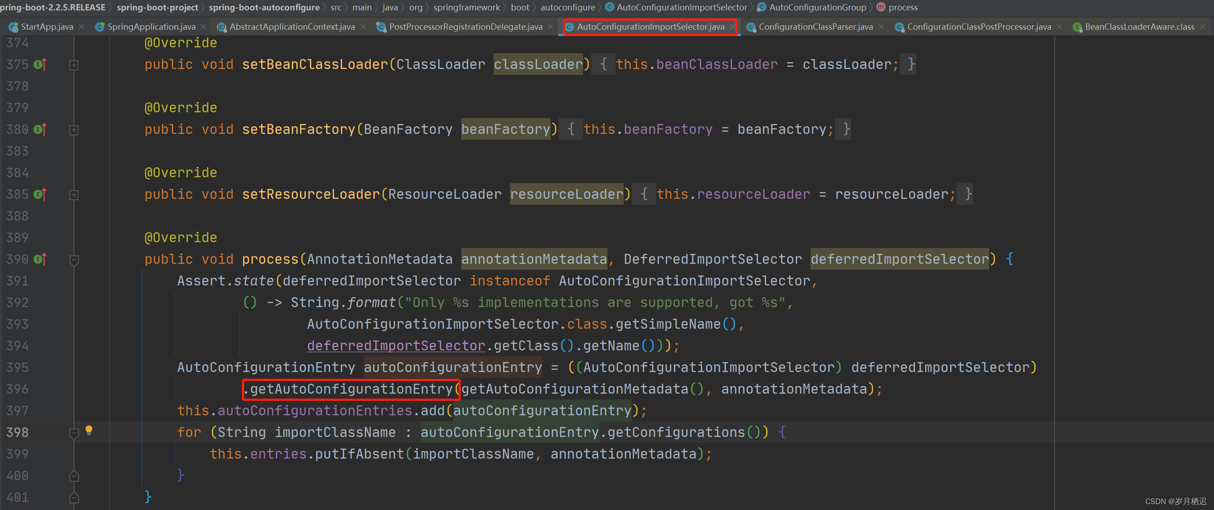Click AutoConfigurationGroup breadcrumb item

tap(817, 7)
